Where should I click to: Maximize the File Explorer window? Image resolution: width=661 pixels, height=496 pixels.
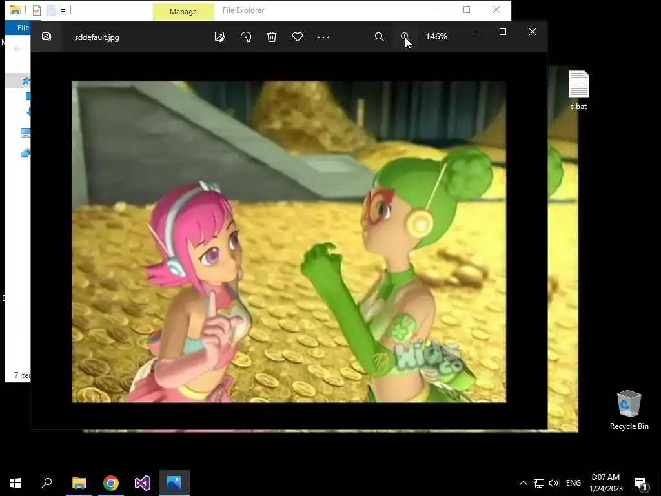(x=467, y=10)
